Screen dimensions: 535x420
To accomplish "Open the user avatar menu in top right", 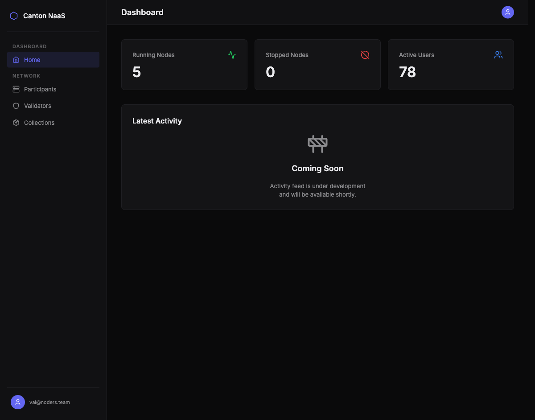I will click(508, 12).
